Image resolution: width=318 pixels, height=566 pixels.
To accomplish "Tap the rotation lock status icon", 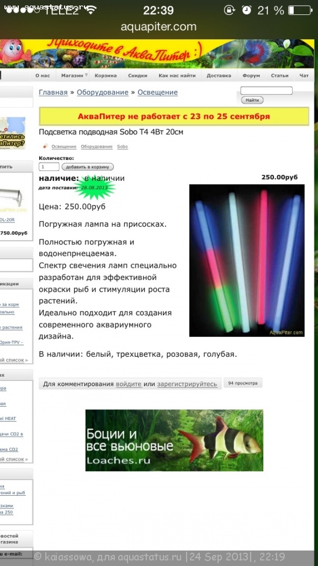I will pos(230,10).
